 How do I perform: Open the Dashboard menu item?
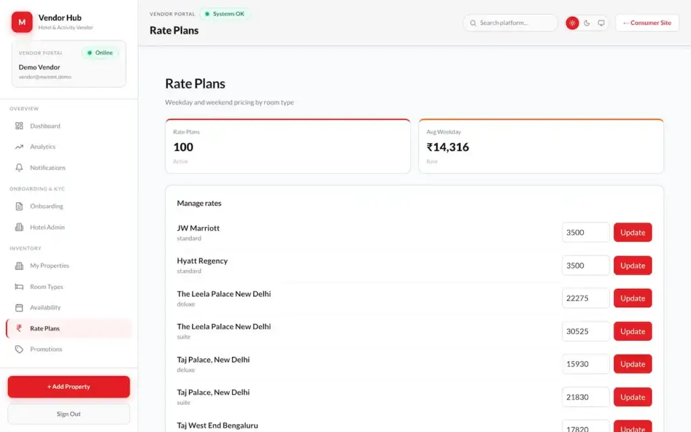pos(69,126)
